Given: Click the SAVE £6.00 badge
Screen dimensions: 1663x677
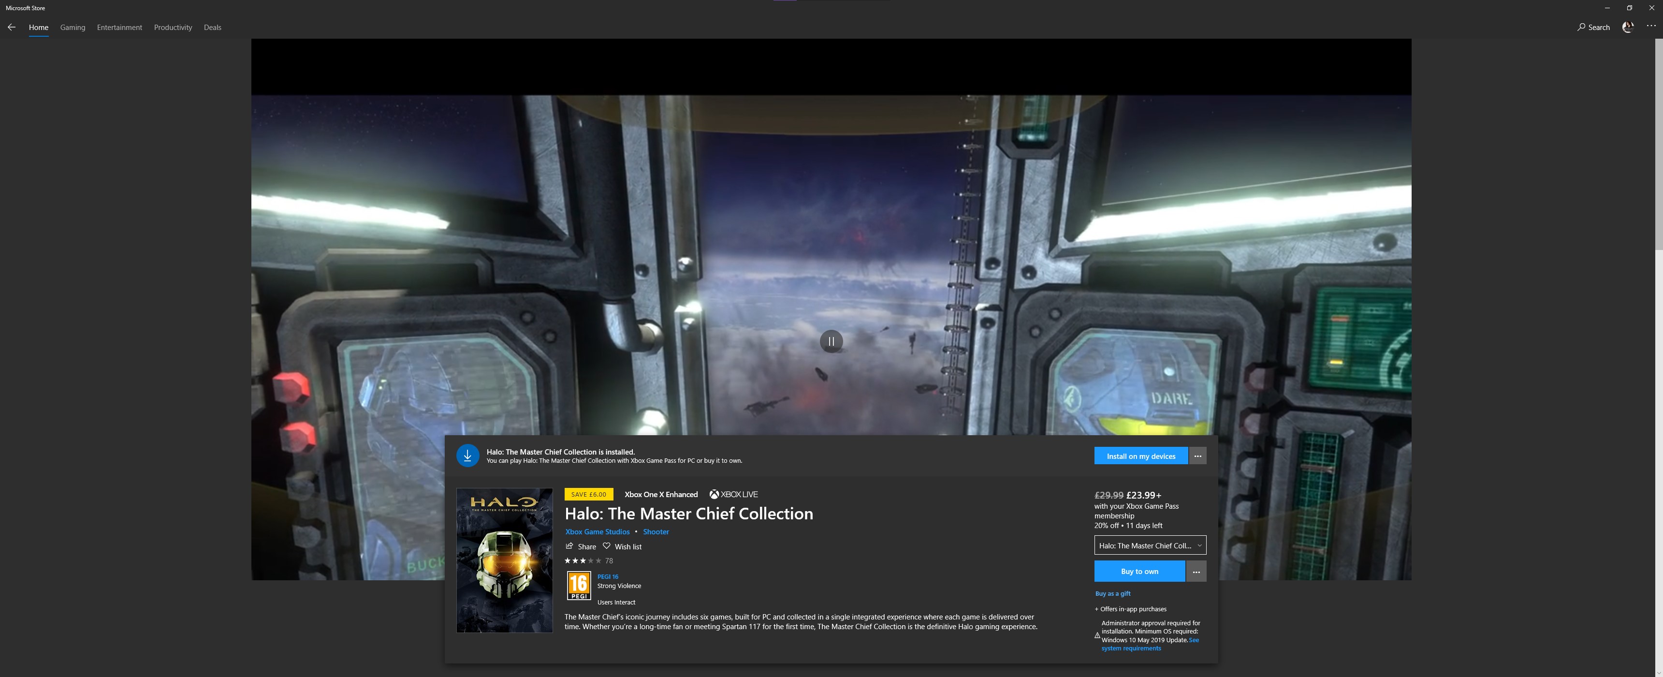Looking at the screenshot, I should click(x=588, y=494).
